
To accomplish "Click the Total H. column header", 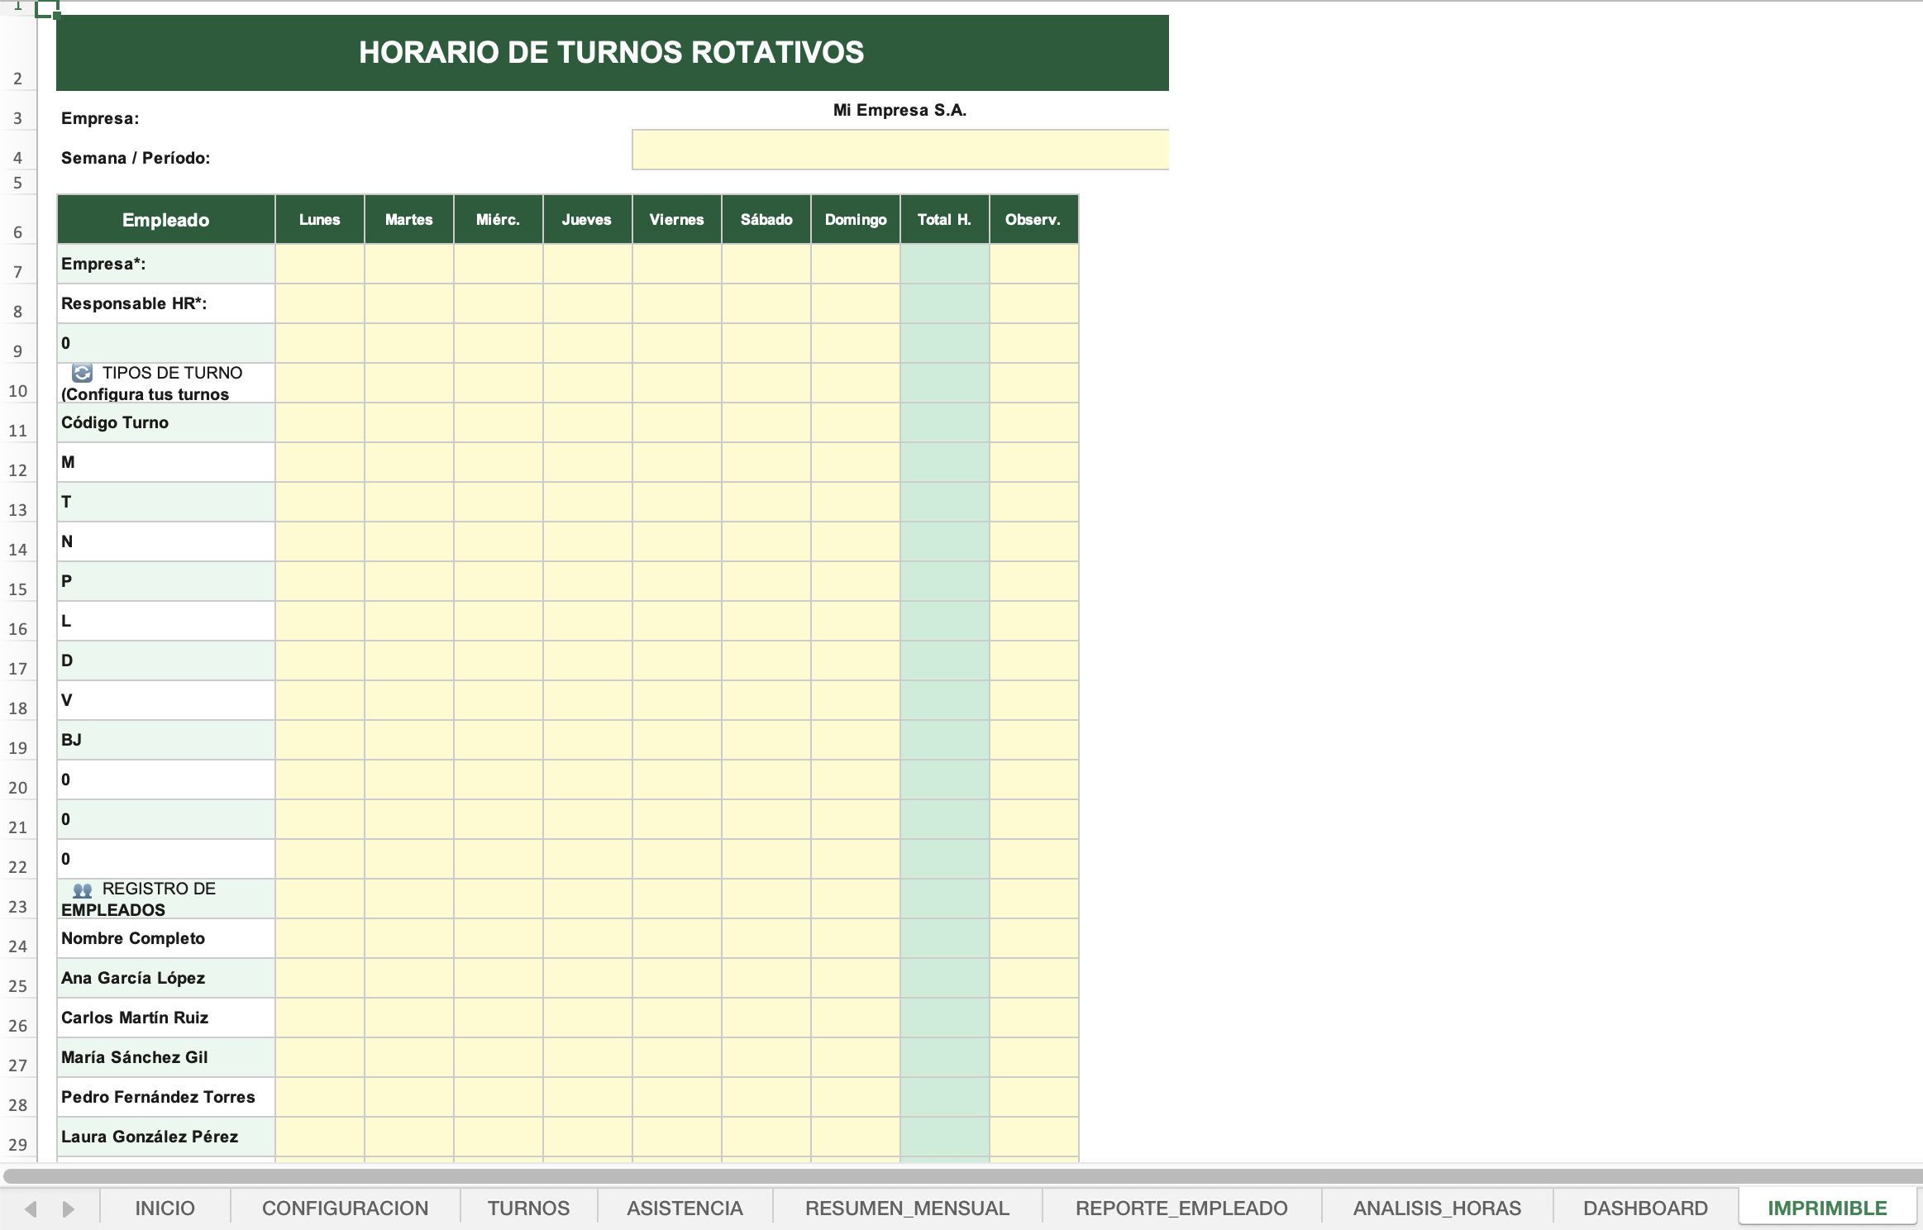I will (945, 219).
